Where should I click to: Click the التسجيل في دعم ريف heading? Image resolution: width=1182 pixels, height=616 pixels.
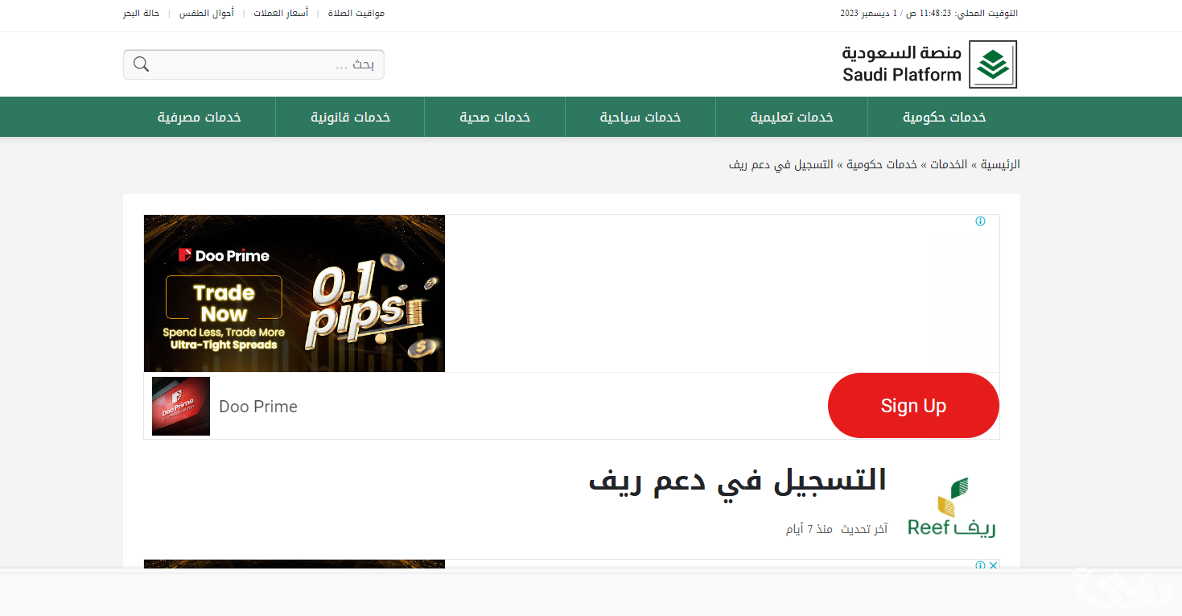coord(738,480)
